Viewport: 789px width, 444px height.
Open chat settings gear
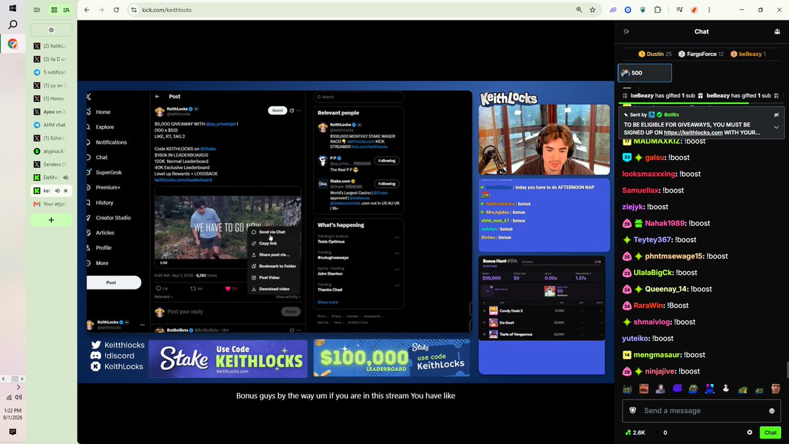click(x=750, y=432)
